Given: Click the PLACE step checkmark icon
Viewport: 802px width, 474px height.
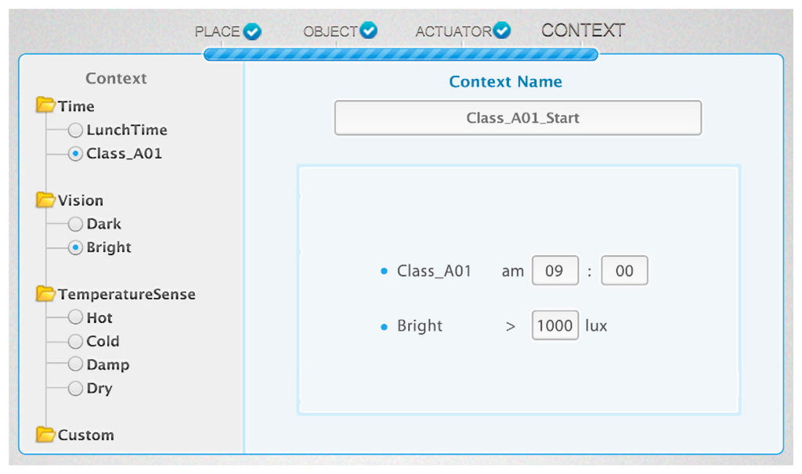Looking at the screenshot, I should [x=252, y=31].
